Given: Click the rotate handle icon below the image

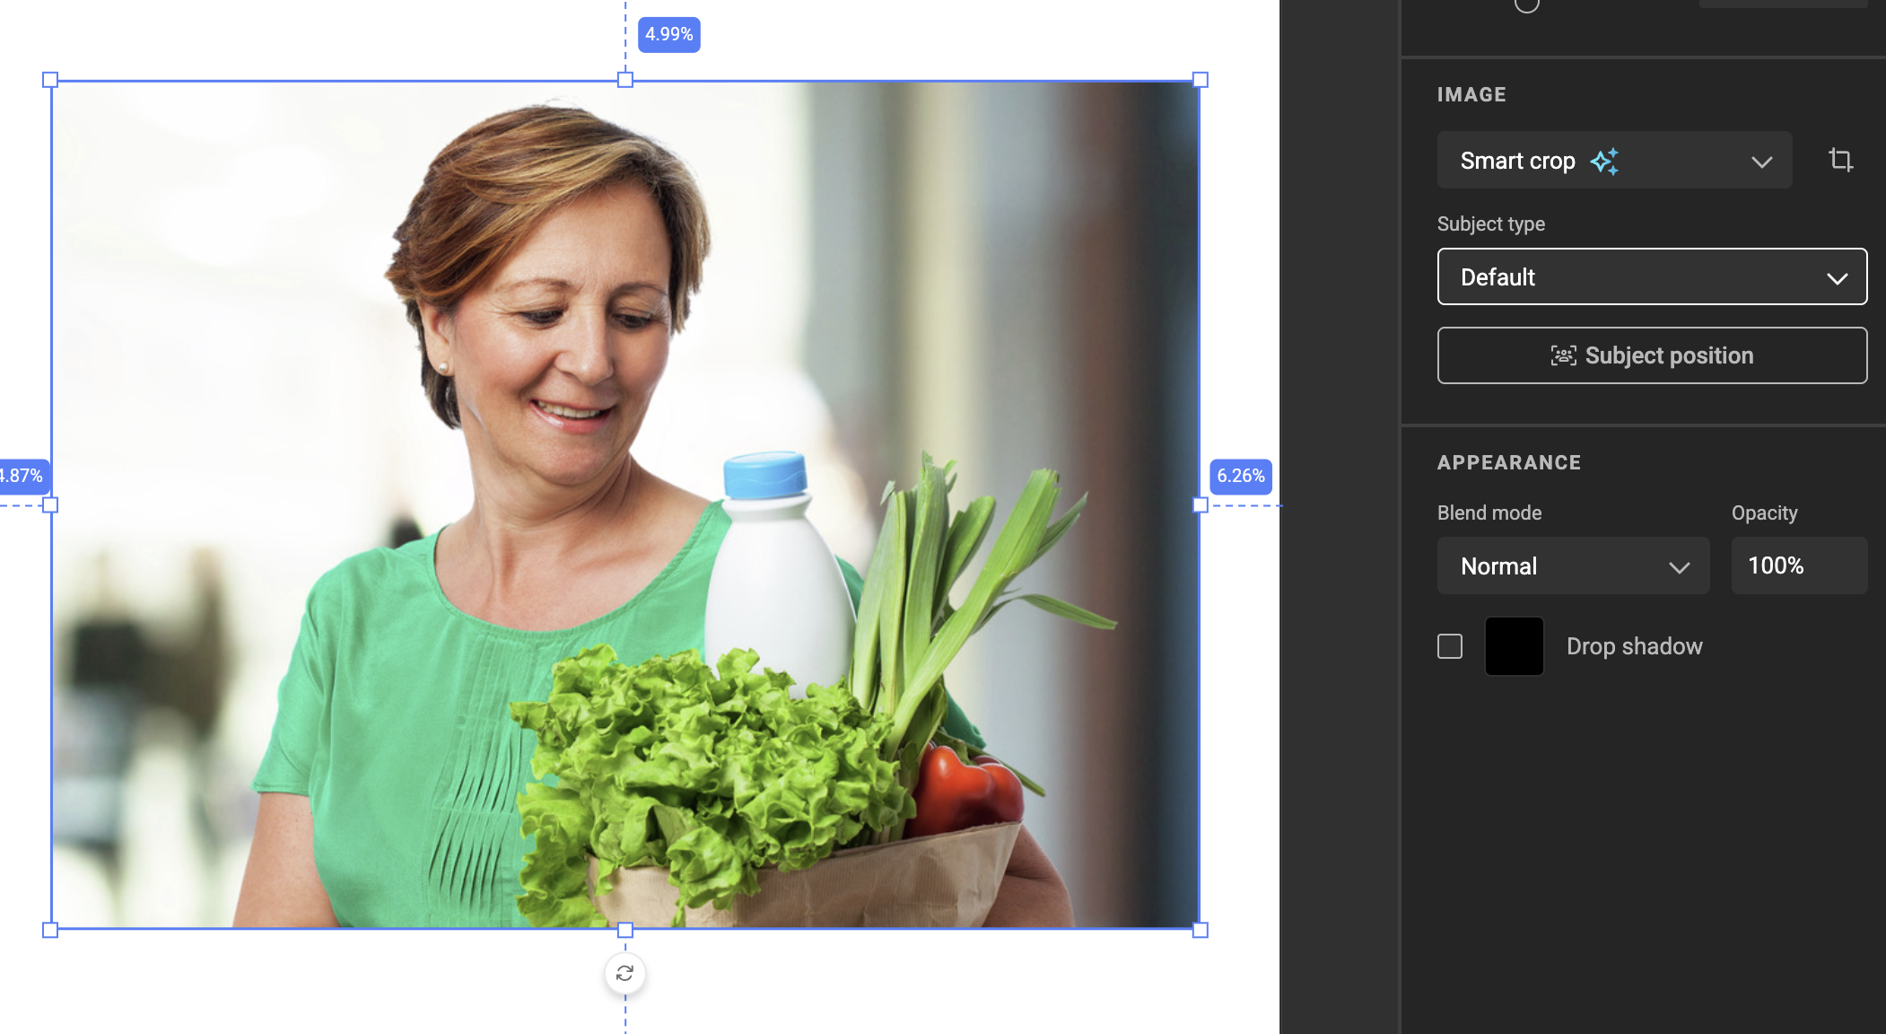Looking at the screenshot, I should 625,973.
